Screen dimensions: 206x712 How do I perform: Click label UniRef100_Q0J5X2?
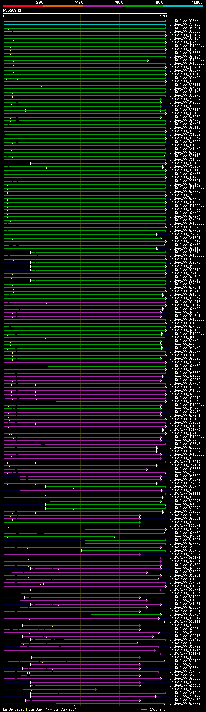click(x=185, y=479)
